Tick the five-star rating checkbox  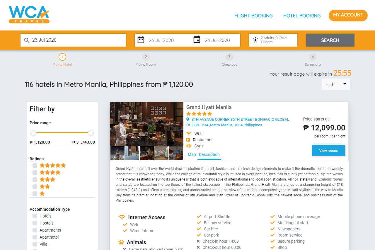pos(35,166)
